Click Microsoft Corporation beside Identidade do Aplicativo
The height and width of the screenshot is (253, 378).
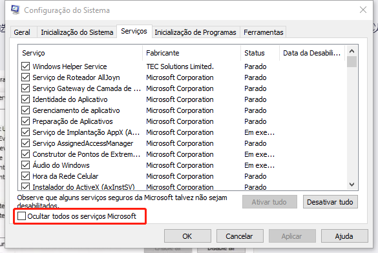tap(180, 99)
